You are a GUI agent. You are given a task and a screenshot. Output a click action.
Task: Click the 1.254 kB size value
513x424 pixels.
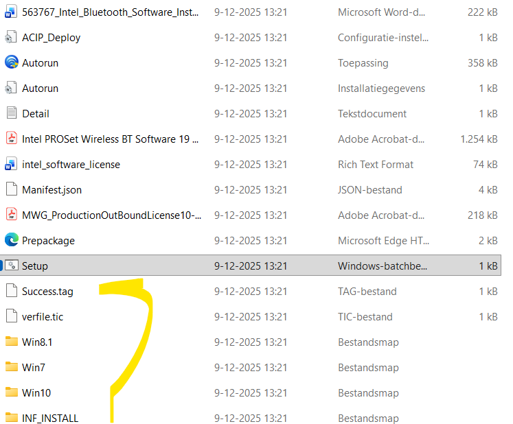[x=479, y=139]
